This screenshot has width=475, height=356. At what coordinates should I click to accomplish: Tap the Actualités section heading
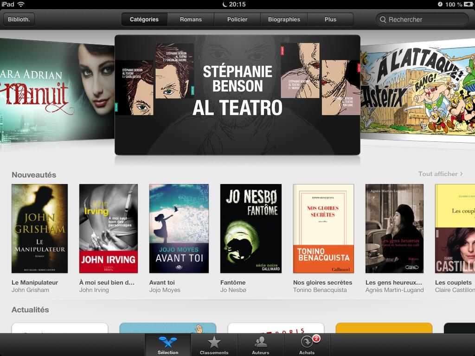coord(30,310)
